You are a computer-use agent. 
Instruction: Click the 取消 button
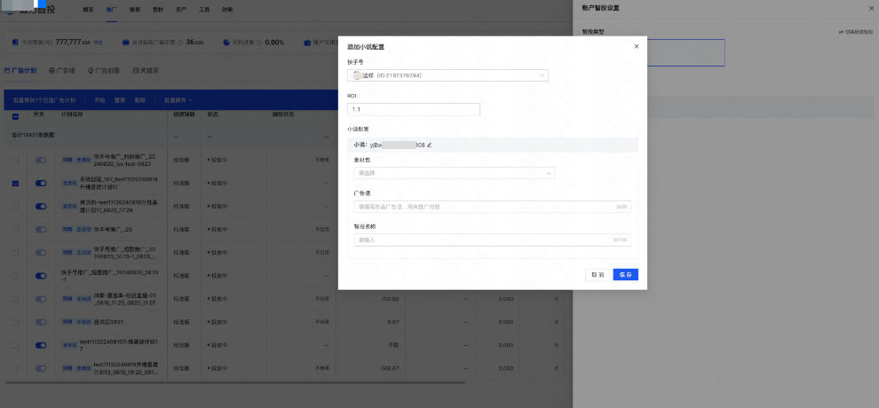click(598, 275)
